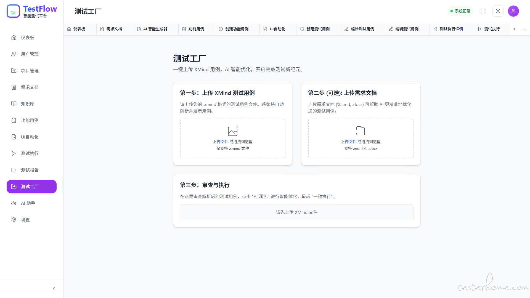The image size is (530, 298).
Task: Click the 系统正常 status badge
Action: click(x=460, y=11)
